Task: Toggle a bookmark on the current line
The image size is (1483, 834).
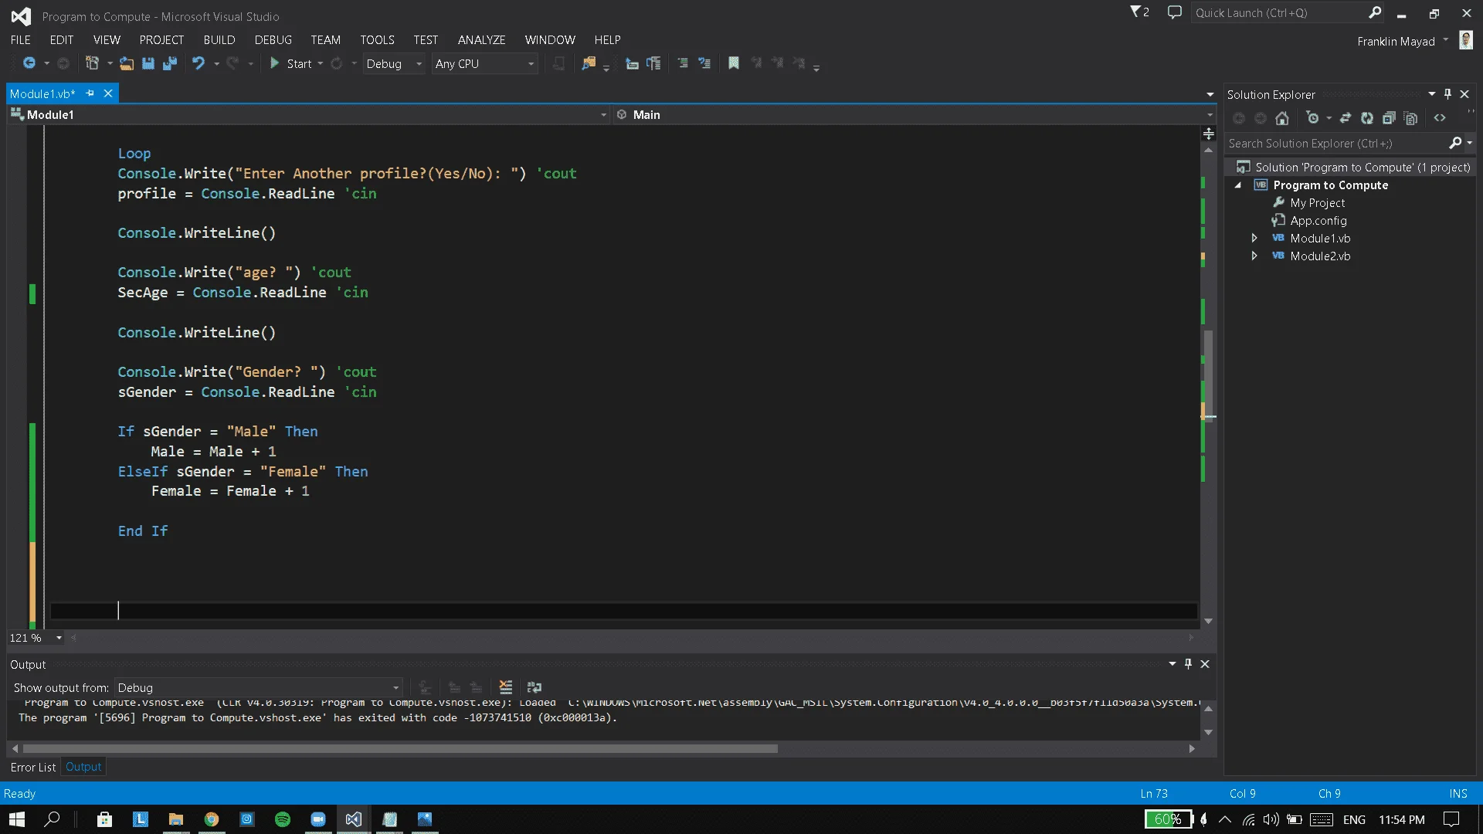Action: pos(734,63)
